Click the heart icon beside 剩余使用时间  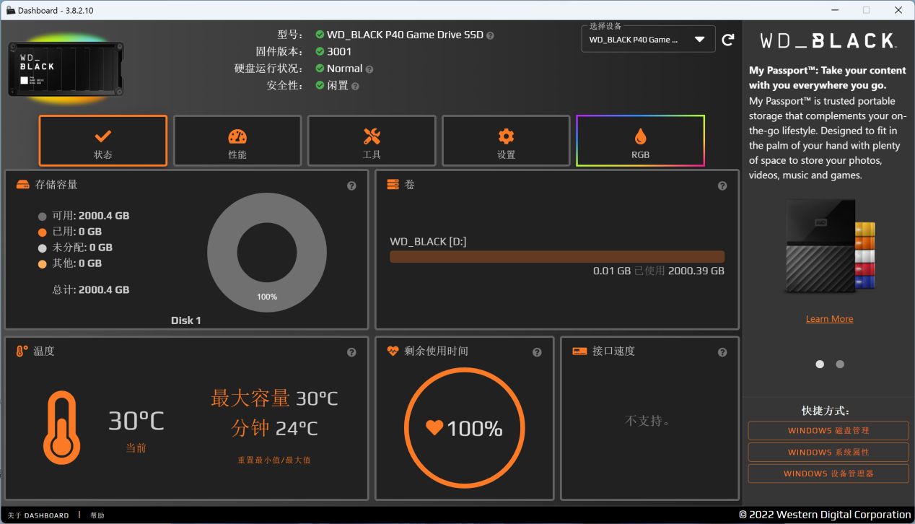coord(393,351)
